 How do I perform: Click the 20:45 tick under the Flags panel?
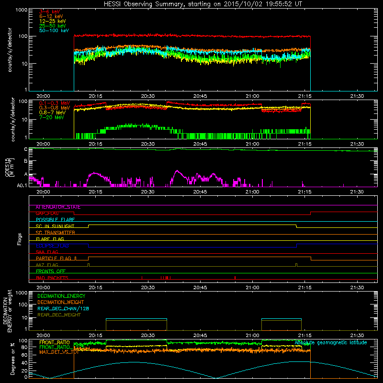[200, 288]
